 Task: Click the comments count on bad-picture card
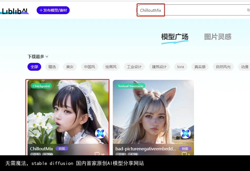click(x=121, y=154)
